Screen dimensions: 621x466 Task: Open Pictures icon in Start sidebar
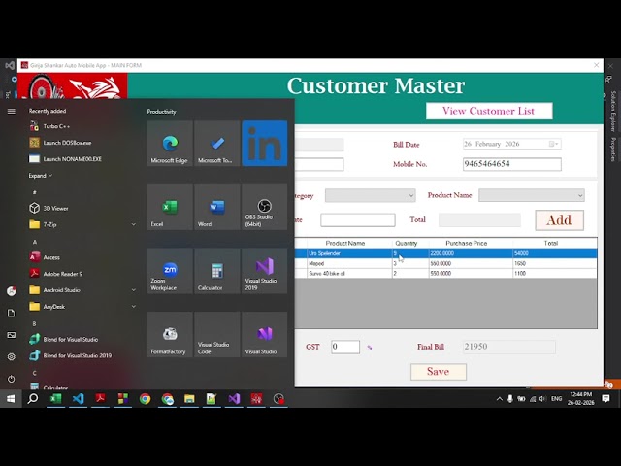point(11,335)
